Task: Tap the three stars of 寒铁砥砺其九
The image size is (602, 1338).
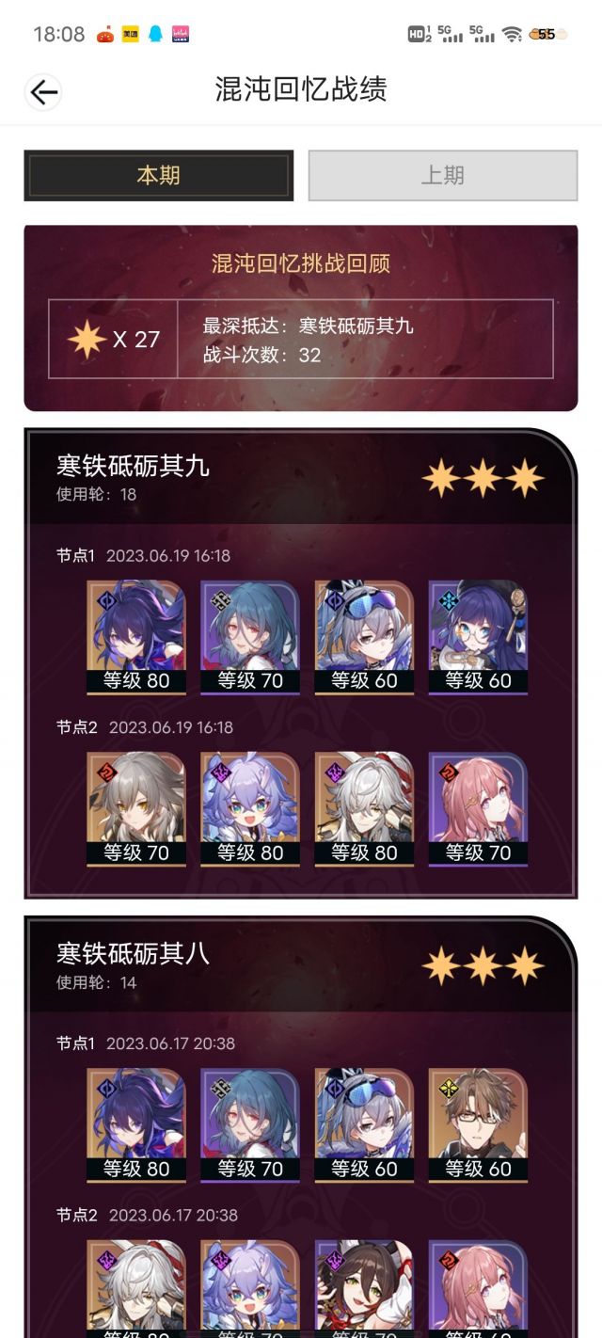Action: [x=483, y=479]
